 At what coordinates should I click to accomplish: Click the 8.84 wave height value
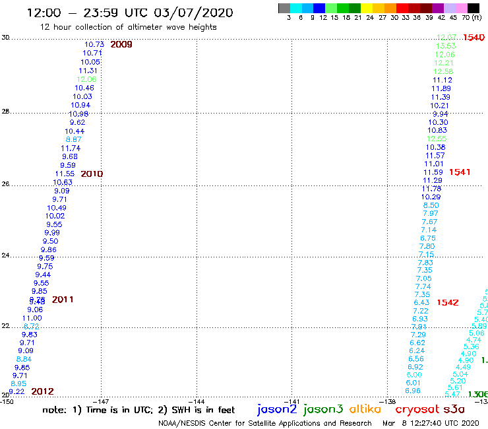click(x=24, y=359)
